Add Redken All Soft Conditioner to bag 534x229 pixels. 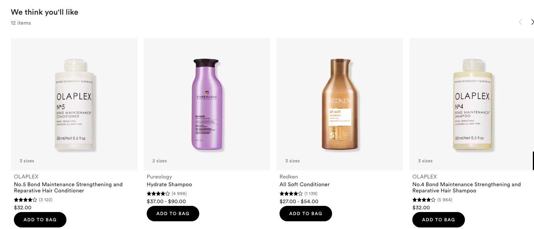pos(306,214)
